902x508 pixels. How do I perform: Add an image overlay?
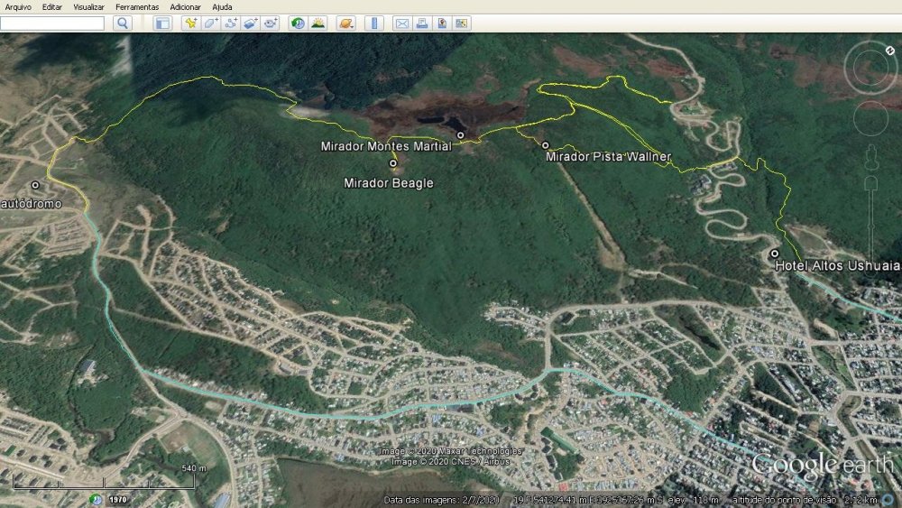(251, 23)
